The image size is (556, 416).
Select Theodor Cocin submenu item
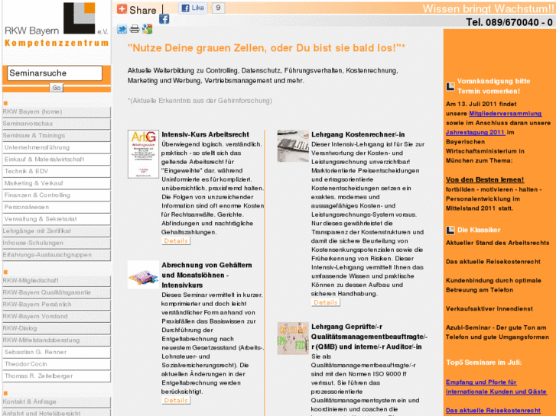(x=57, y=364)
